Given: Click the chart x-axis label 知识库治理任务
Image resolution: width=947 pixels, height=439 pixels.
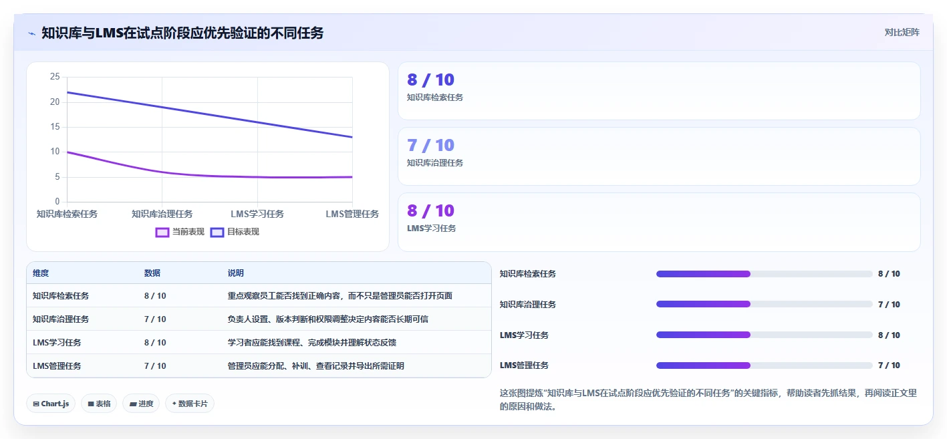Looking at the screenshot, I should point(162,214).
